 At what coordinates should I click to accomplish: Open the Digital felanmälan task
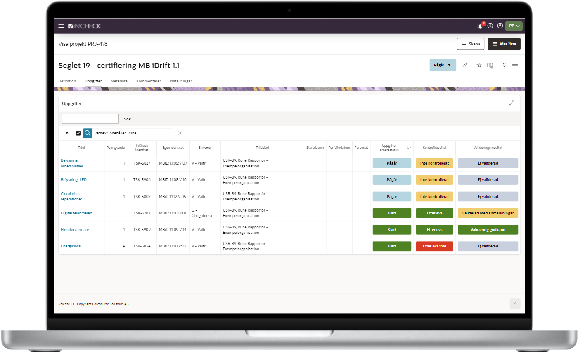[76, 213]
